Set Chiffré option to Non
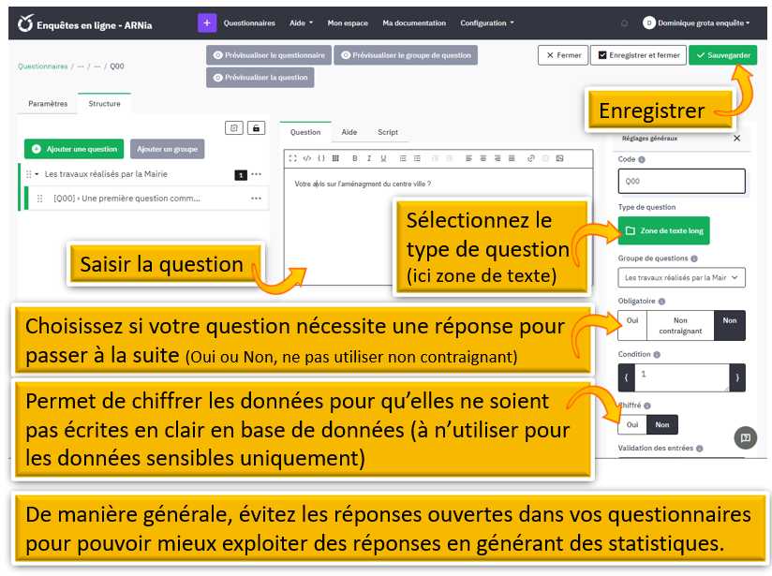The image size is (772, 576). tap(662, 424)
